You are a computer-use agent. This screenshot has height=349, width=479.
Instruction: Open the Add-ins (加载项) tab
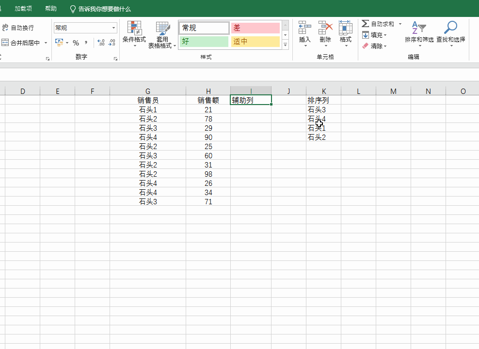(x=23, y=9)
